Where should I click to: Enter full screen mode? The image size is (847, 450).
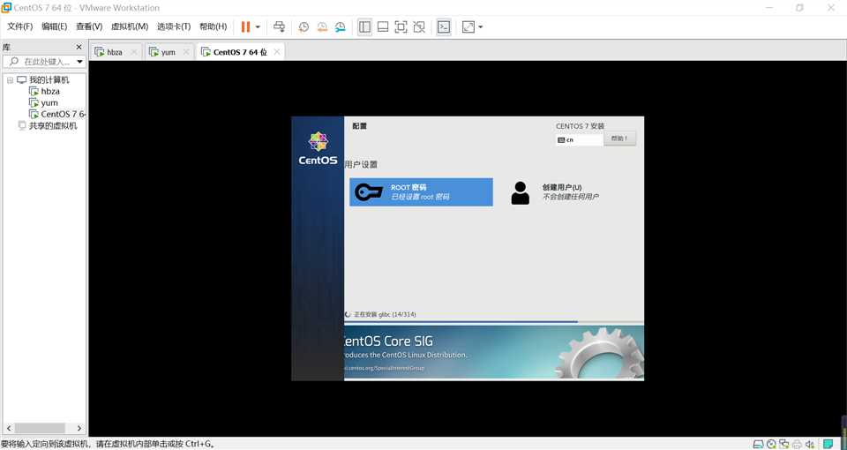(401, 26)
